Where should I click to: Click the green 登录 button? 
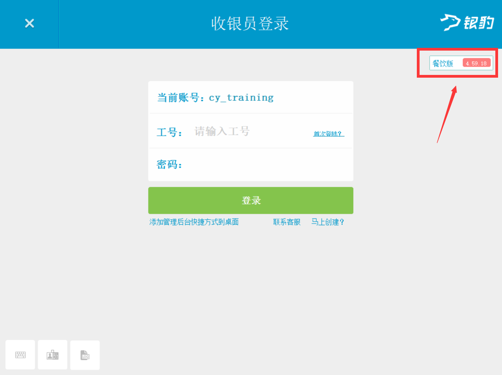coord(251,200)
